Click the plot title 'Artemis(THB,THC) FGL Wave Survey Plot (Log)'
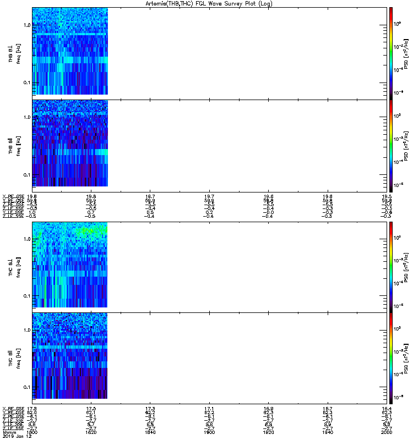The width and height of the screenshot is (413, 440). point(209,4)
